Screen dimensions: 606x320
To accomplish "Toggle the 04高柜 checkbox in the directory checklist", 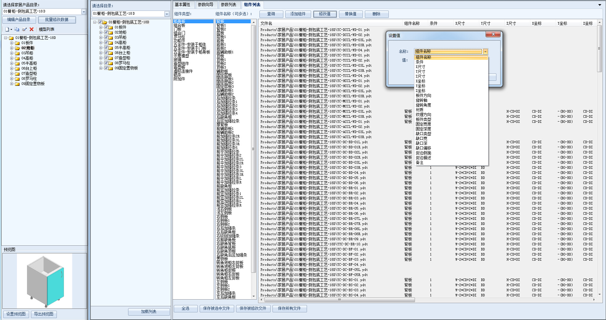I will 106,43.
